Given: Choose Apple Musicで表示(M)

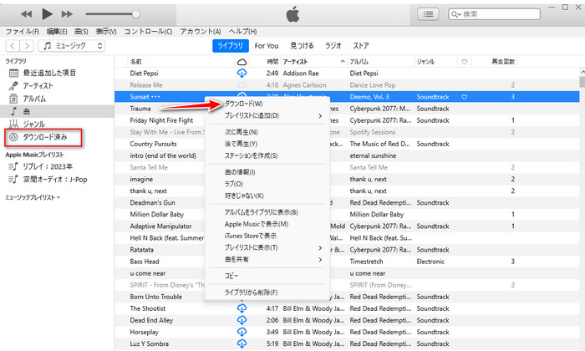Looking at the screenshot, I should (267, 224).
